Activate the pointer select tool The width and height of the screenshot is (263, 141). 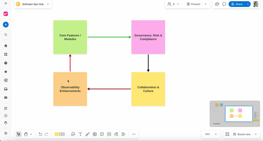pyautogui.click(x=19, y=134)
